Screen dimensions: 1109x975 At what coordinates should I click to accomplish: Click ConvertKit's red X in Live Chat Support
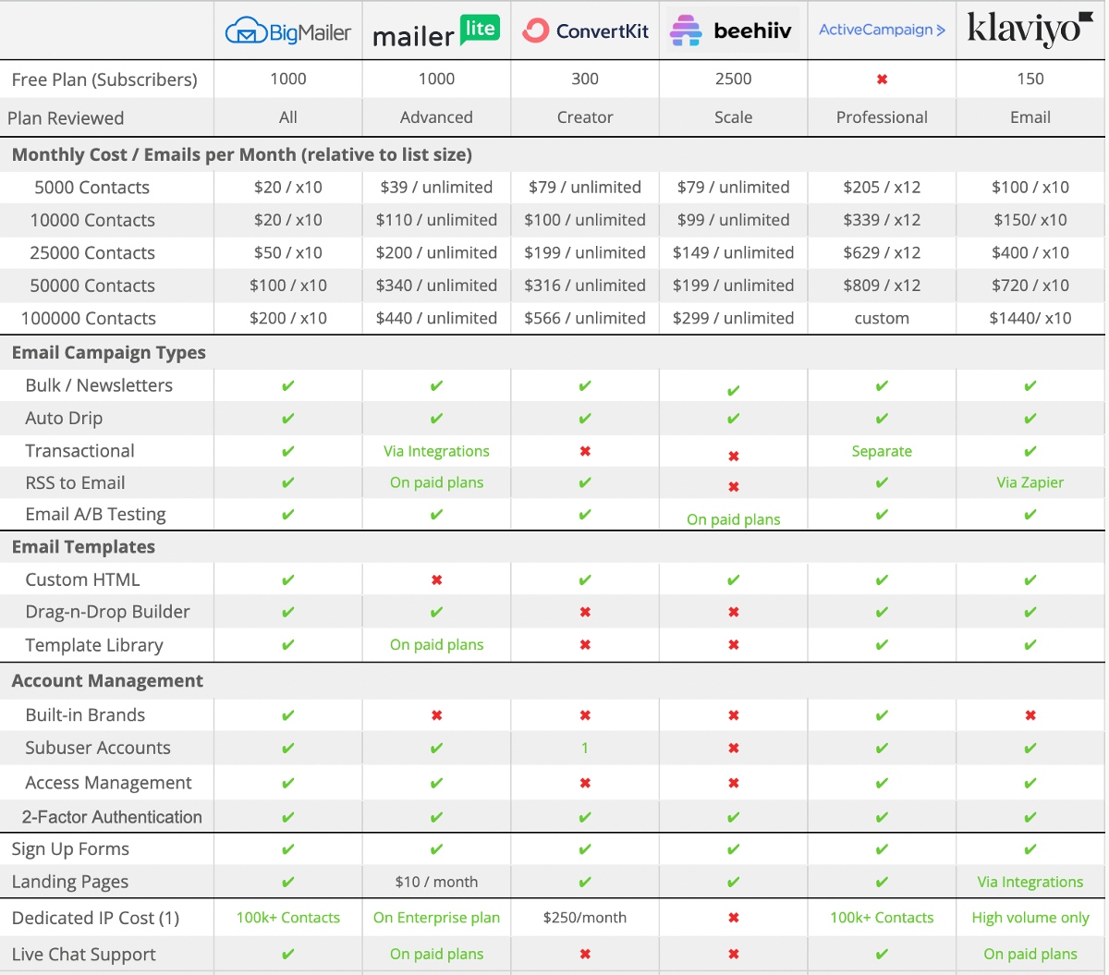pyautogui.click(x=585, y=955)
